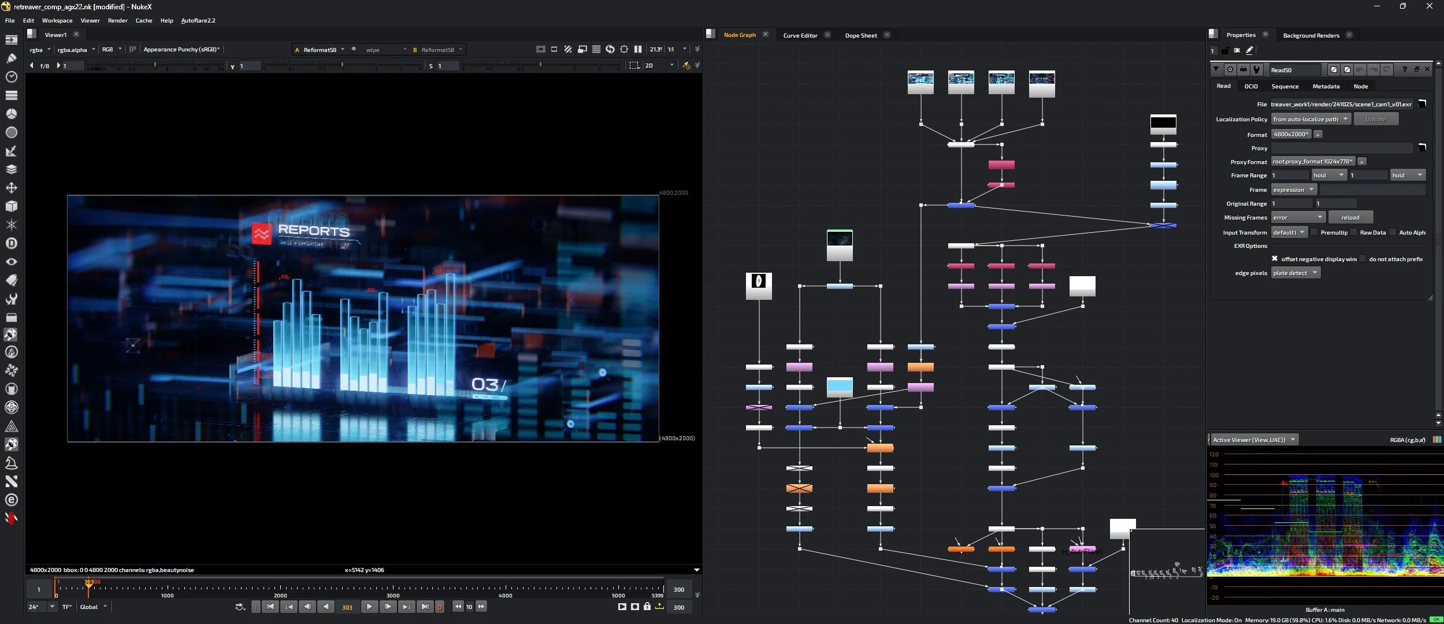This screenshot has width=1444, height=624.
Task: Enable the Raw Data checkbox
Action: 1353,232
